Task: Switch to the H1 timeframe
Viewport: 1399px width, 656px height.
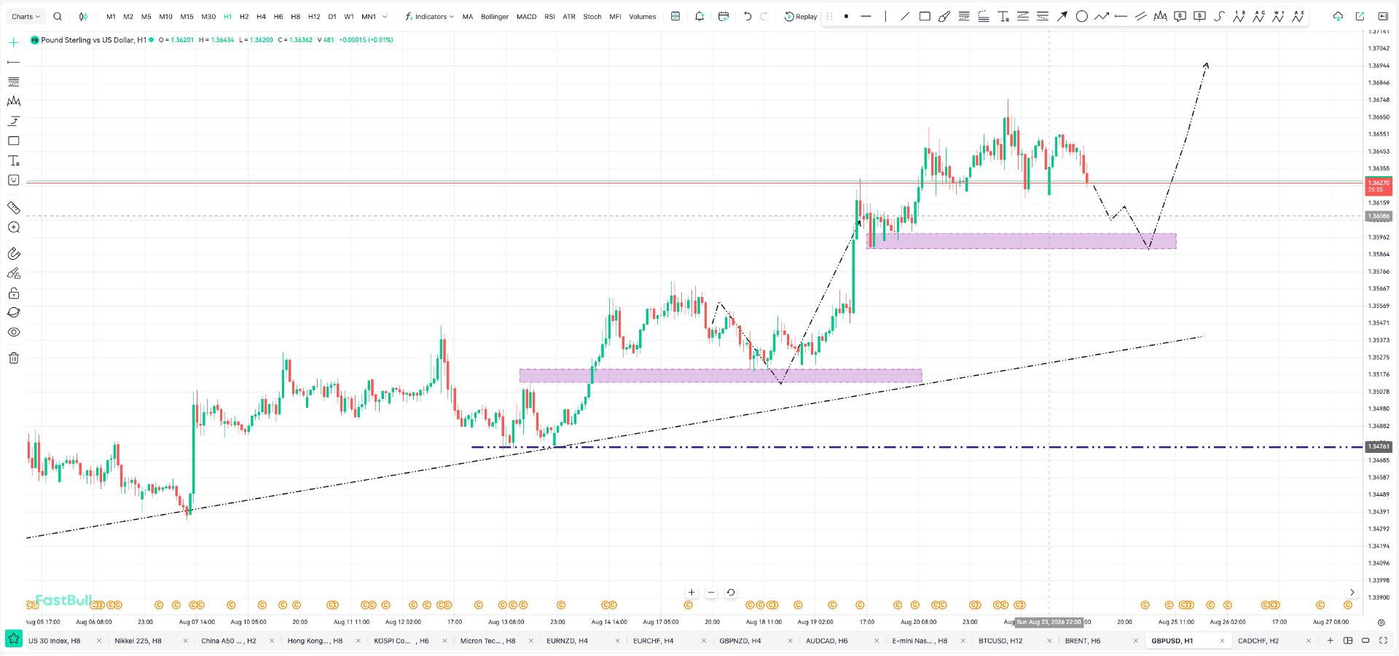Action: [x=227, y=17]
